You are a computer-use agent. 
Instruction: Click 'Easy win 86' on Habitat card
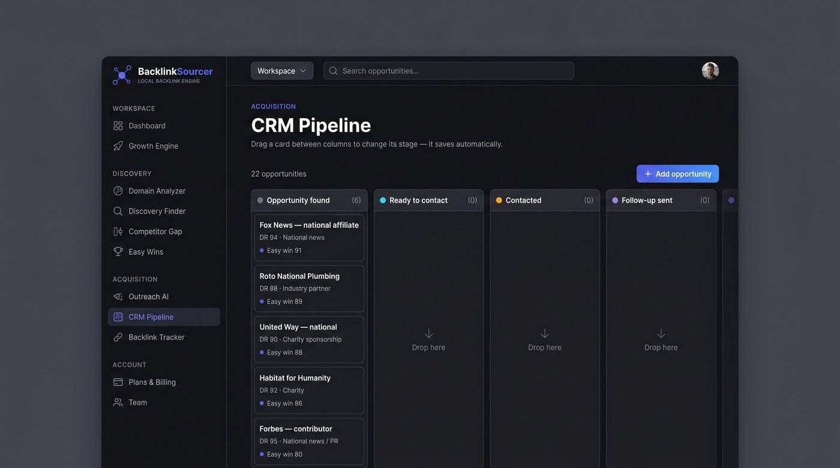coord(284,404)
